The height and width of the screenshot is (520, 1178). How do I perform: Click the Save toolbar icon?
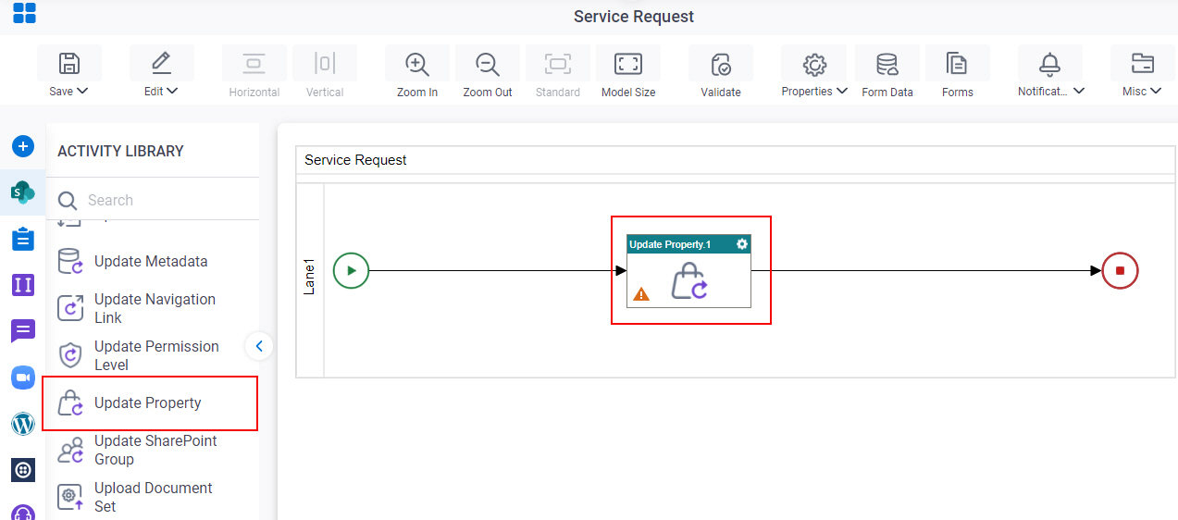click(68, 63)
